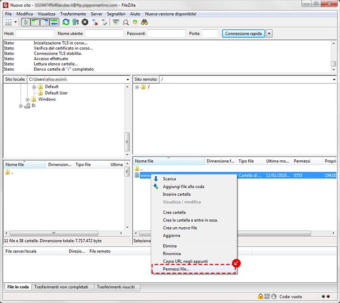
Task: Switch to File in coda tab
Action: coord(18,287)
